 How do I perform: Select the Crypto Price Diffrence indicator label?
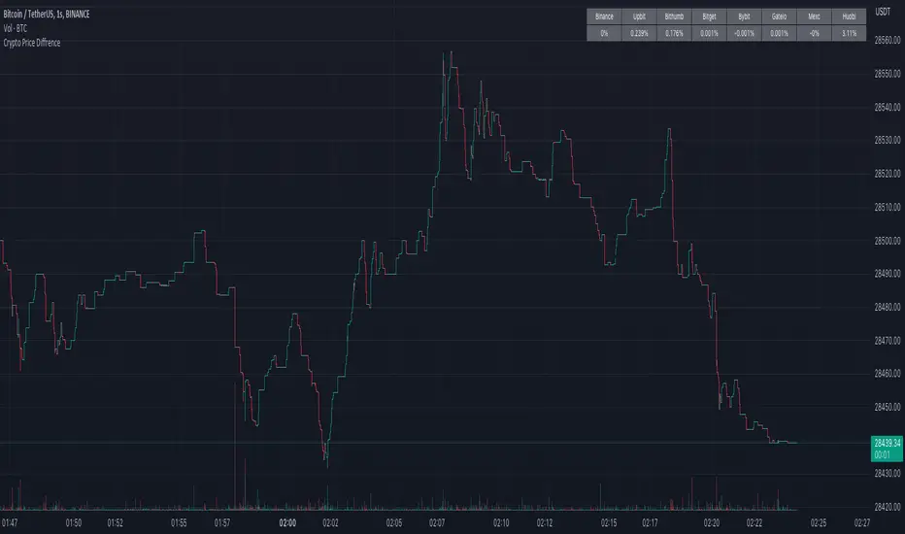(33, 44)
